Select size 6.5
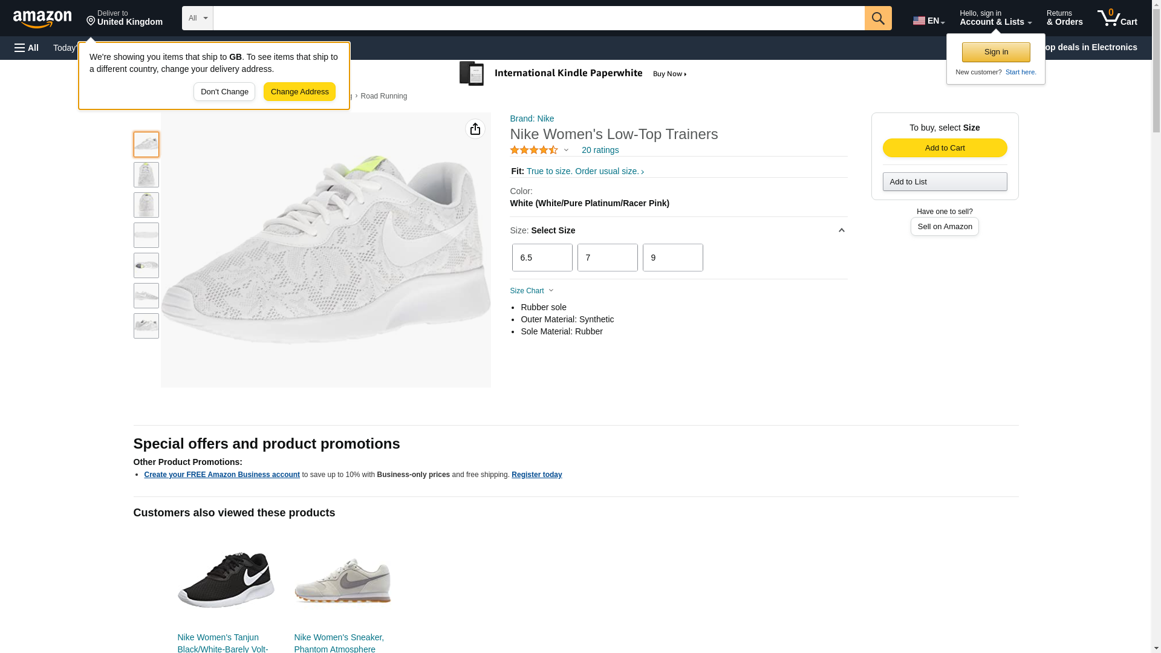1161x653 pixels. click(542, 258)
